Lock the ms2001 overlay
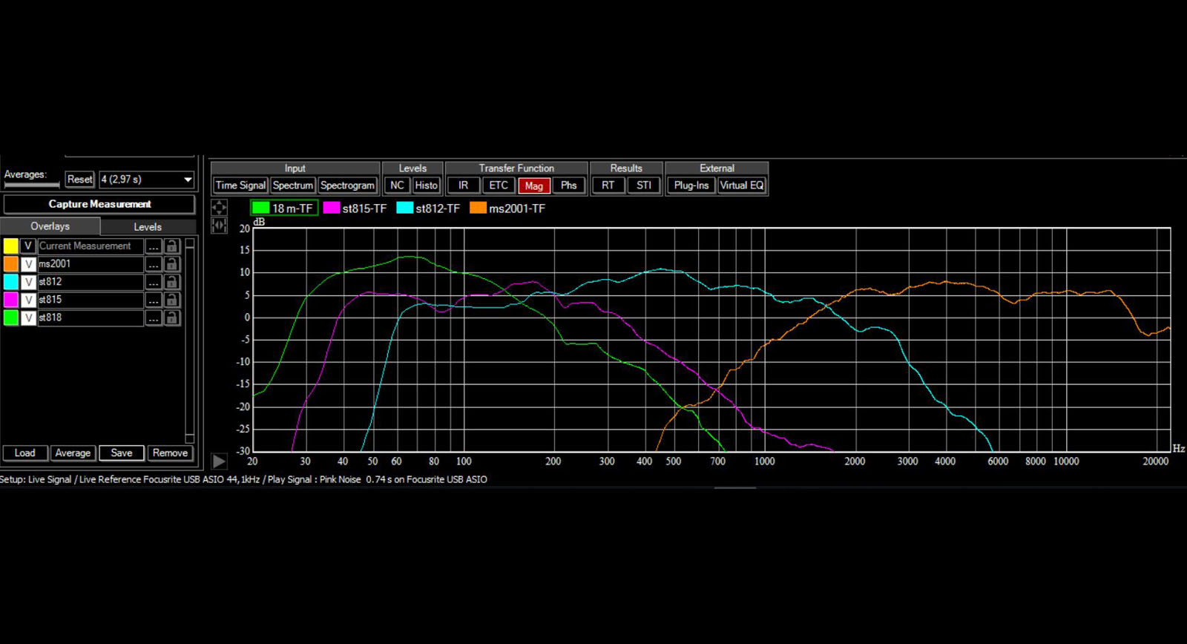This screenshot has height=644, width=1187. [171, 264]
